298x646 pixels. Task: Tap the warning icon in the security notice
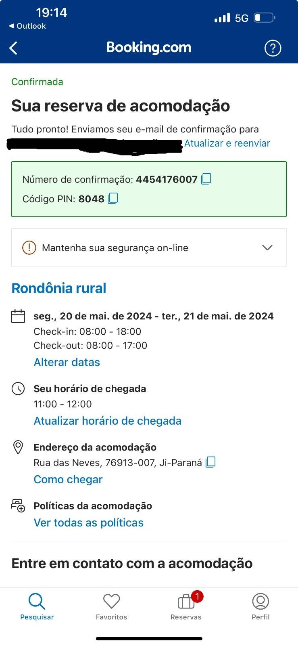29,247
